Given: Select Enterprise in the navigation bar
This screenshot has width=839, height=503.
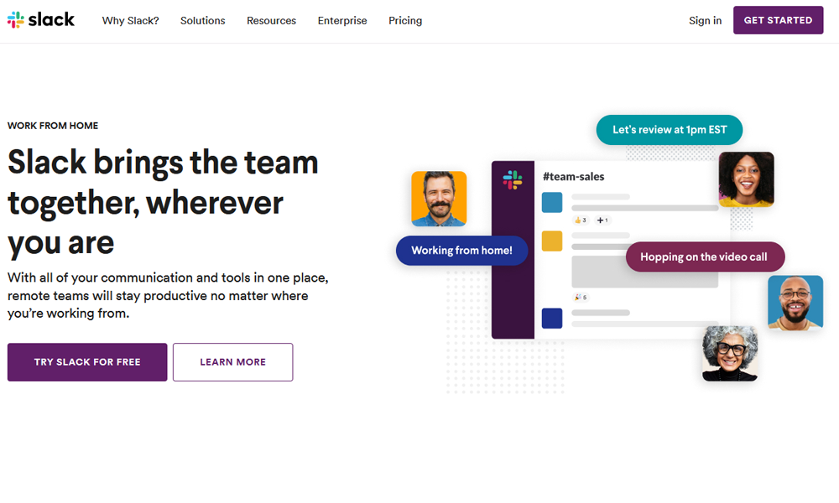Looking at the screenshot, I should coord(342,20).
